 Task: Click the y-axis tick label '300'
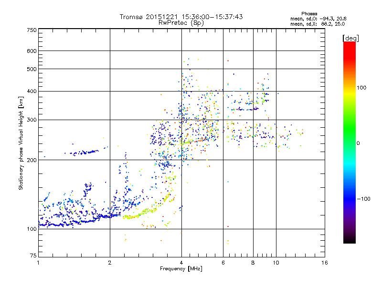coord(32,120)
